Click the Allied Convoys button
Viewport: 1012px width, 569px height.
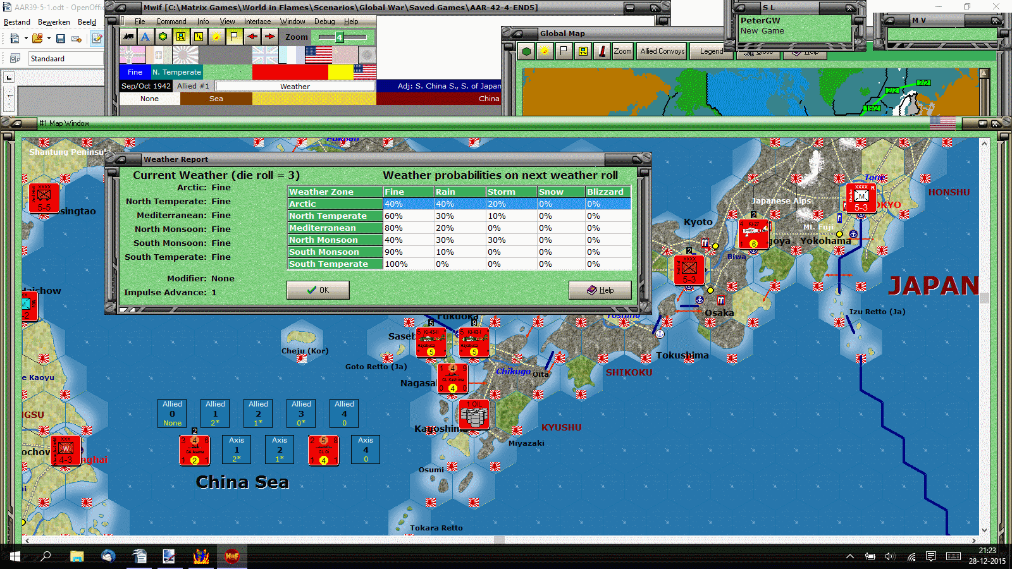tap(662, 51)
